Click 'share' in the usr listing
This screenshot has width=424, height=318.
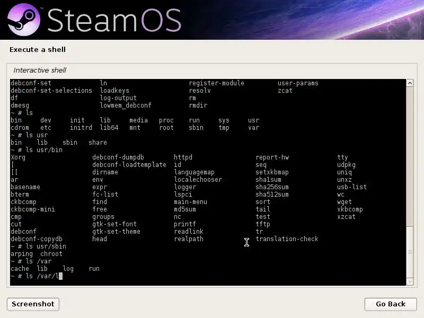pyautogui.click(x=98, y=143)
